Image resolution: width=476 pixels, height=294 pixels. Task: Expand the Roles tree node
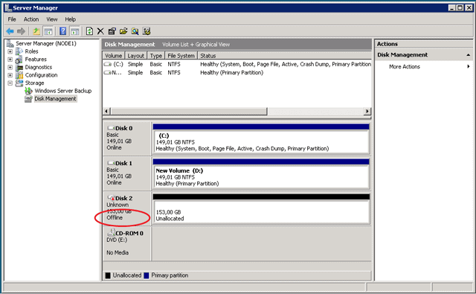tap(10, 51)
